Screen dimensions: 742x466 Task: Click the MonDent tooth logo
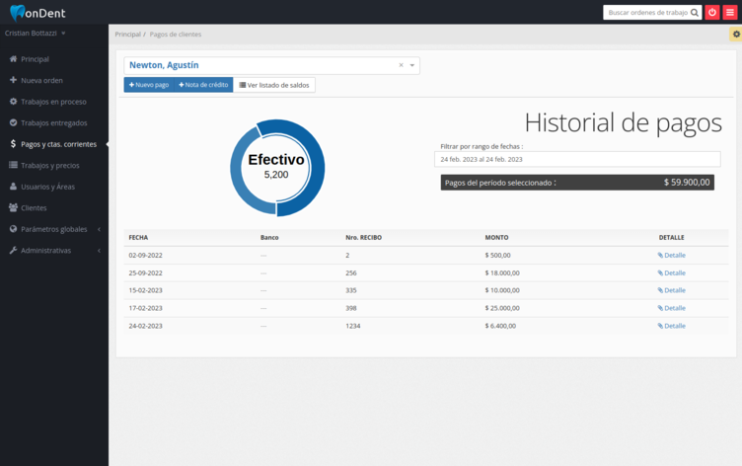(18, 13)
